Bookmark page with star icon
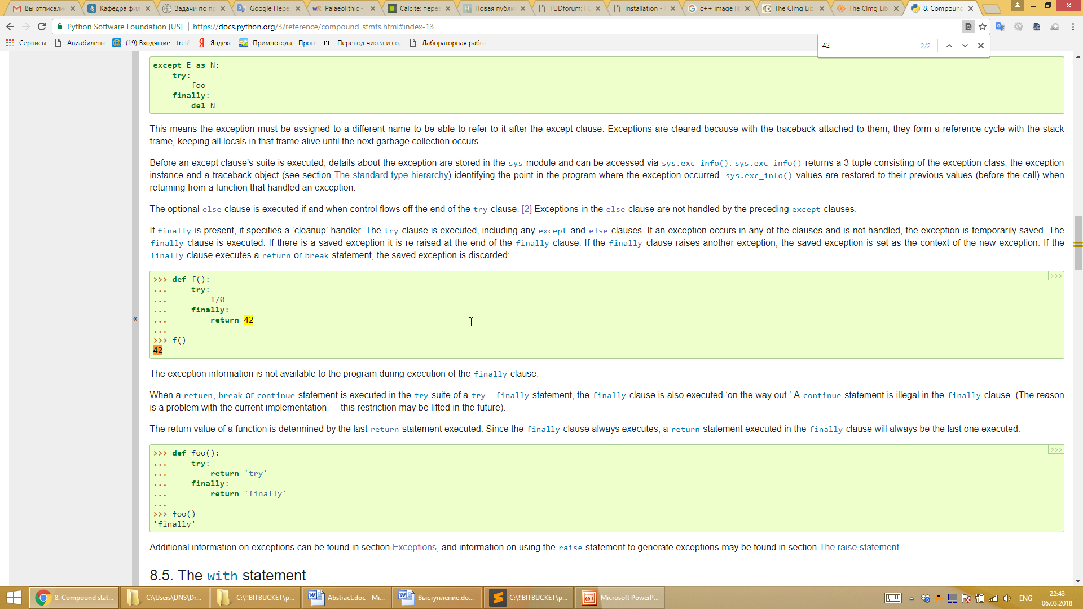The width and height of the screenshot is (1083, 609). pyautogui.click(x=983, y=27)
